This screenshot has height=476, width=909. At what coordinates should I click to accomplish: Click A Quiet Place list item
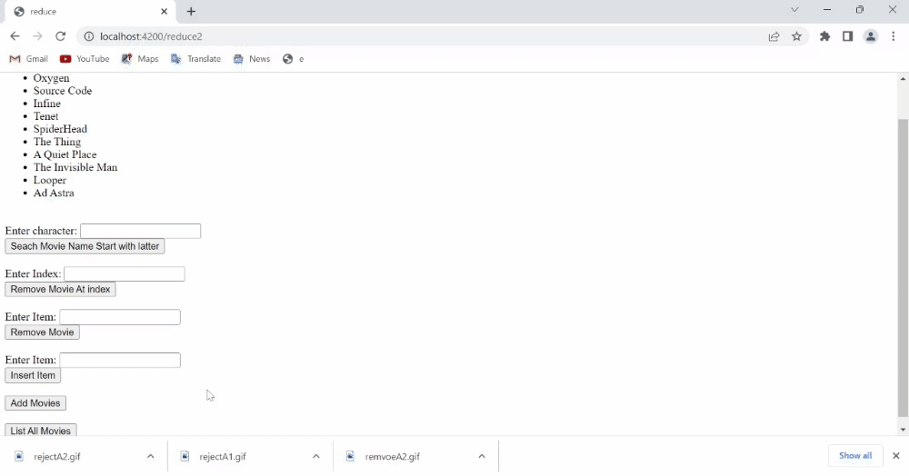(x=65, y=154)
